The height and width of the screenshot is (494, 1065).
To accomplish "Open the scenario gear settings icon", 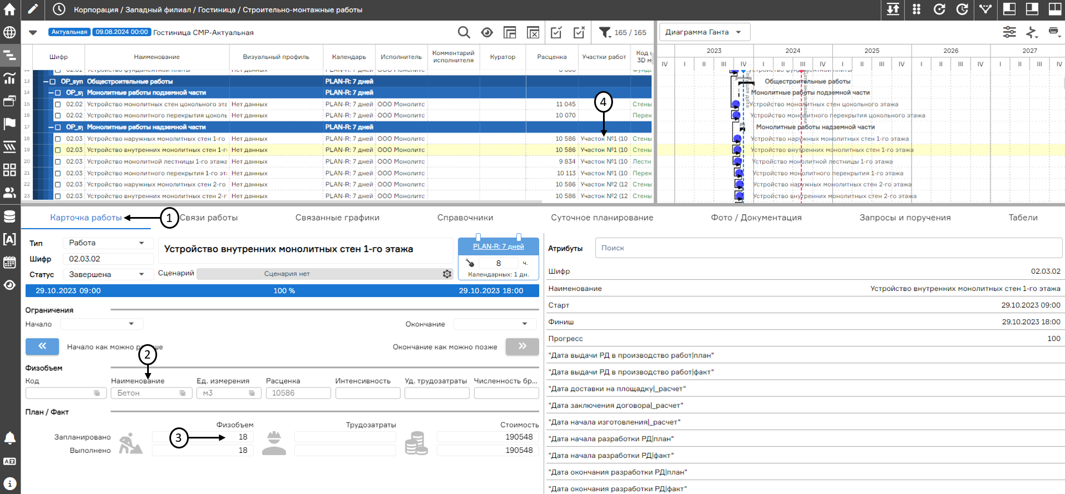I will (x=447, y=274).
